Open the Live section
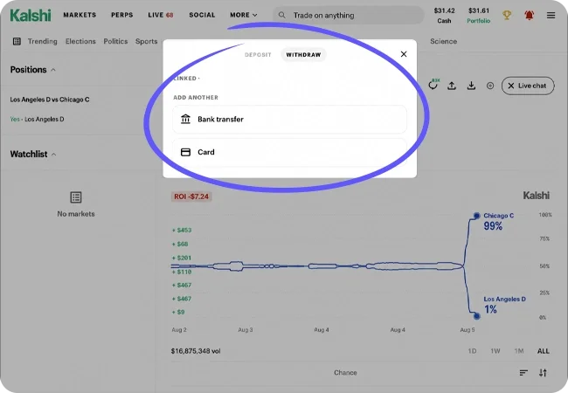The height and width of the screenshot is (393, 568). [x=161, y=15]
